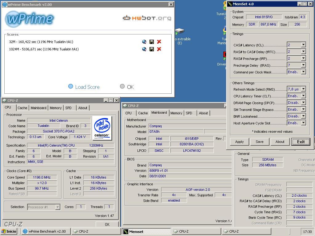
Task: Click OK in the left CPU-Z window
Action: 107,224
